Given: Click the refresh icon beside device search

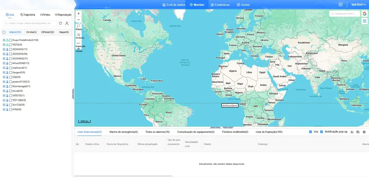Looking at the screenshot, I should [61, 23].
